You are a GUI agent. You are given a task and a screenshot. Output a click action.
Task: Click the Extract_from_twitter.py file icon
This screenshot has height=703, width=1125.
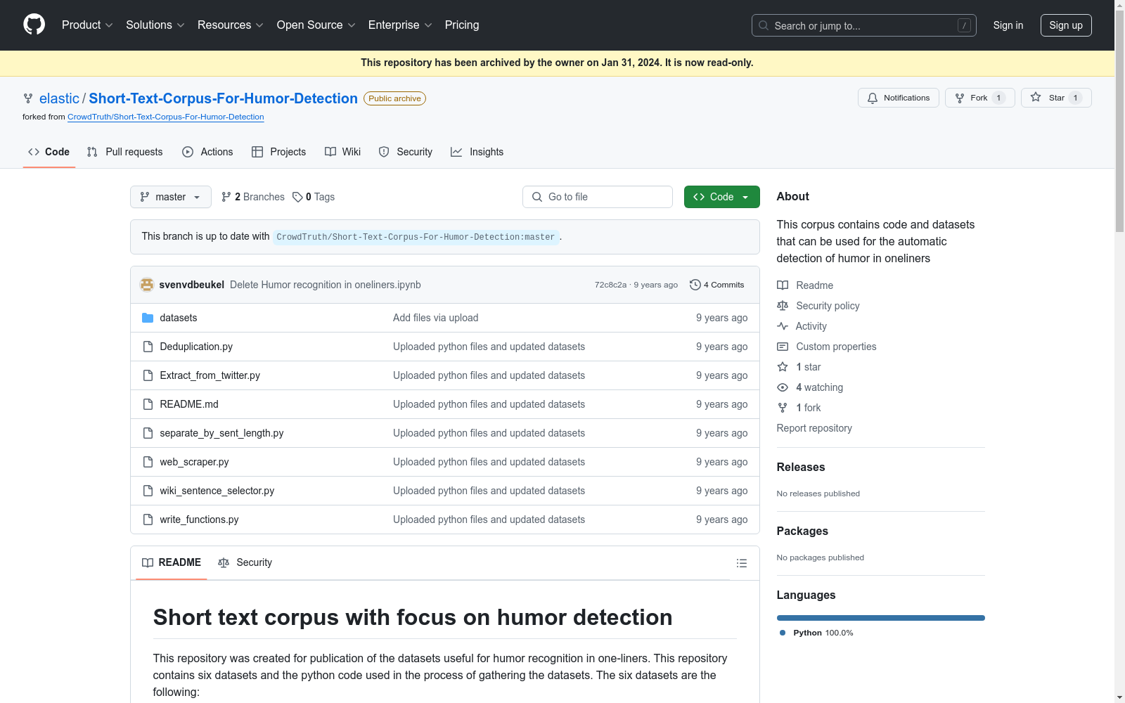click(148, 375)
